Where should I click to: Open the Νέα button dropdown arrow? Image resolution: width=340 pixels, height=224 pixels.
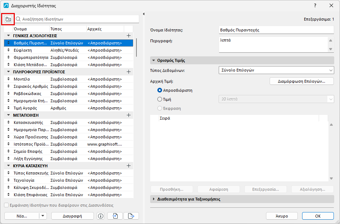pos(43,216)
